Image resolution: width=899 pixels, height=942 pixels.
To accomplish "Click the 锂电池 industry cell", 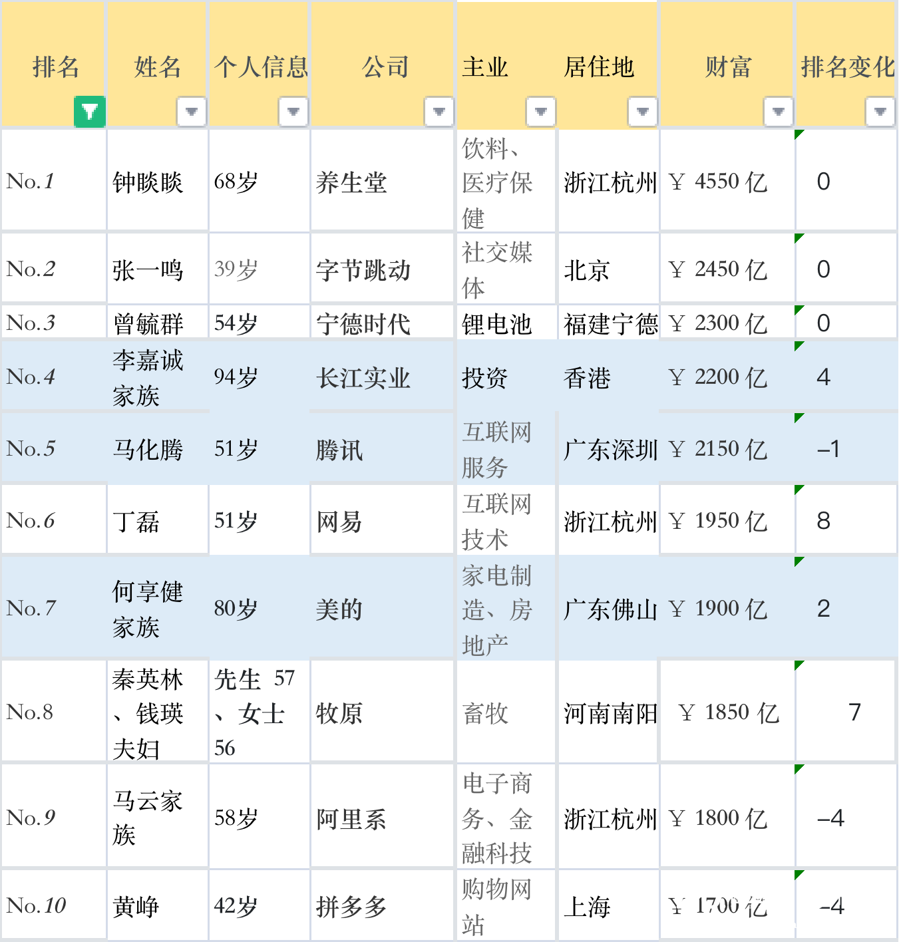I will click(506, 323).
